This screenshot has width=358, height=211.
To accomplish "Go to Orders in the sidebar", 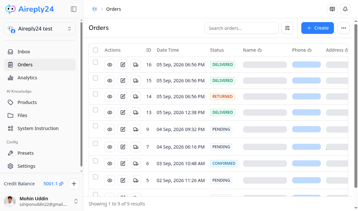I will [x=40, y=65].
